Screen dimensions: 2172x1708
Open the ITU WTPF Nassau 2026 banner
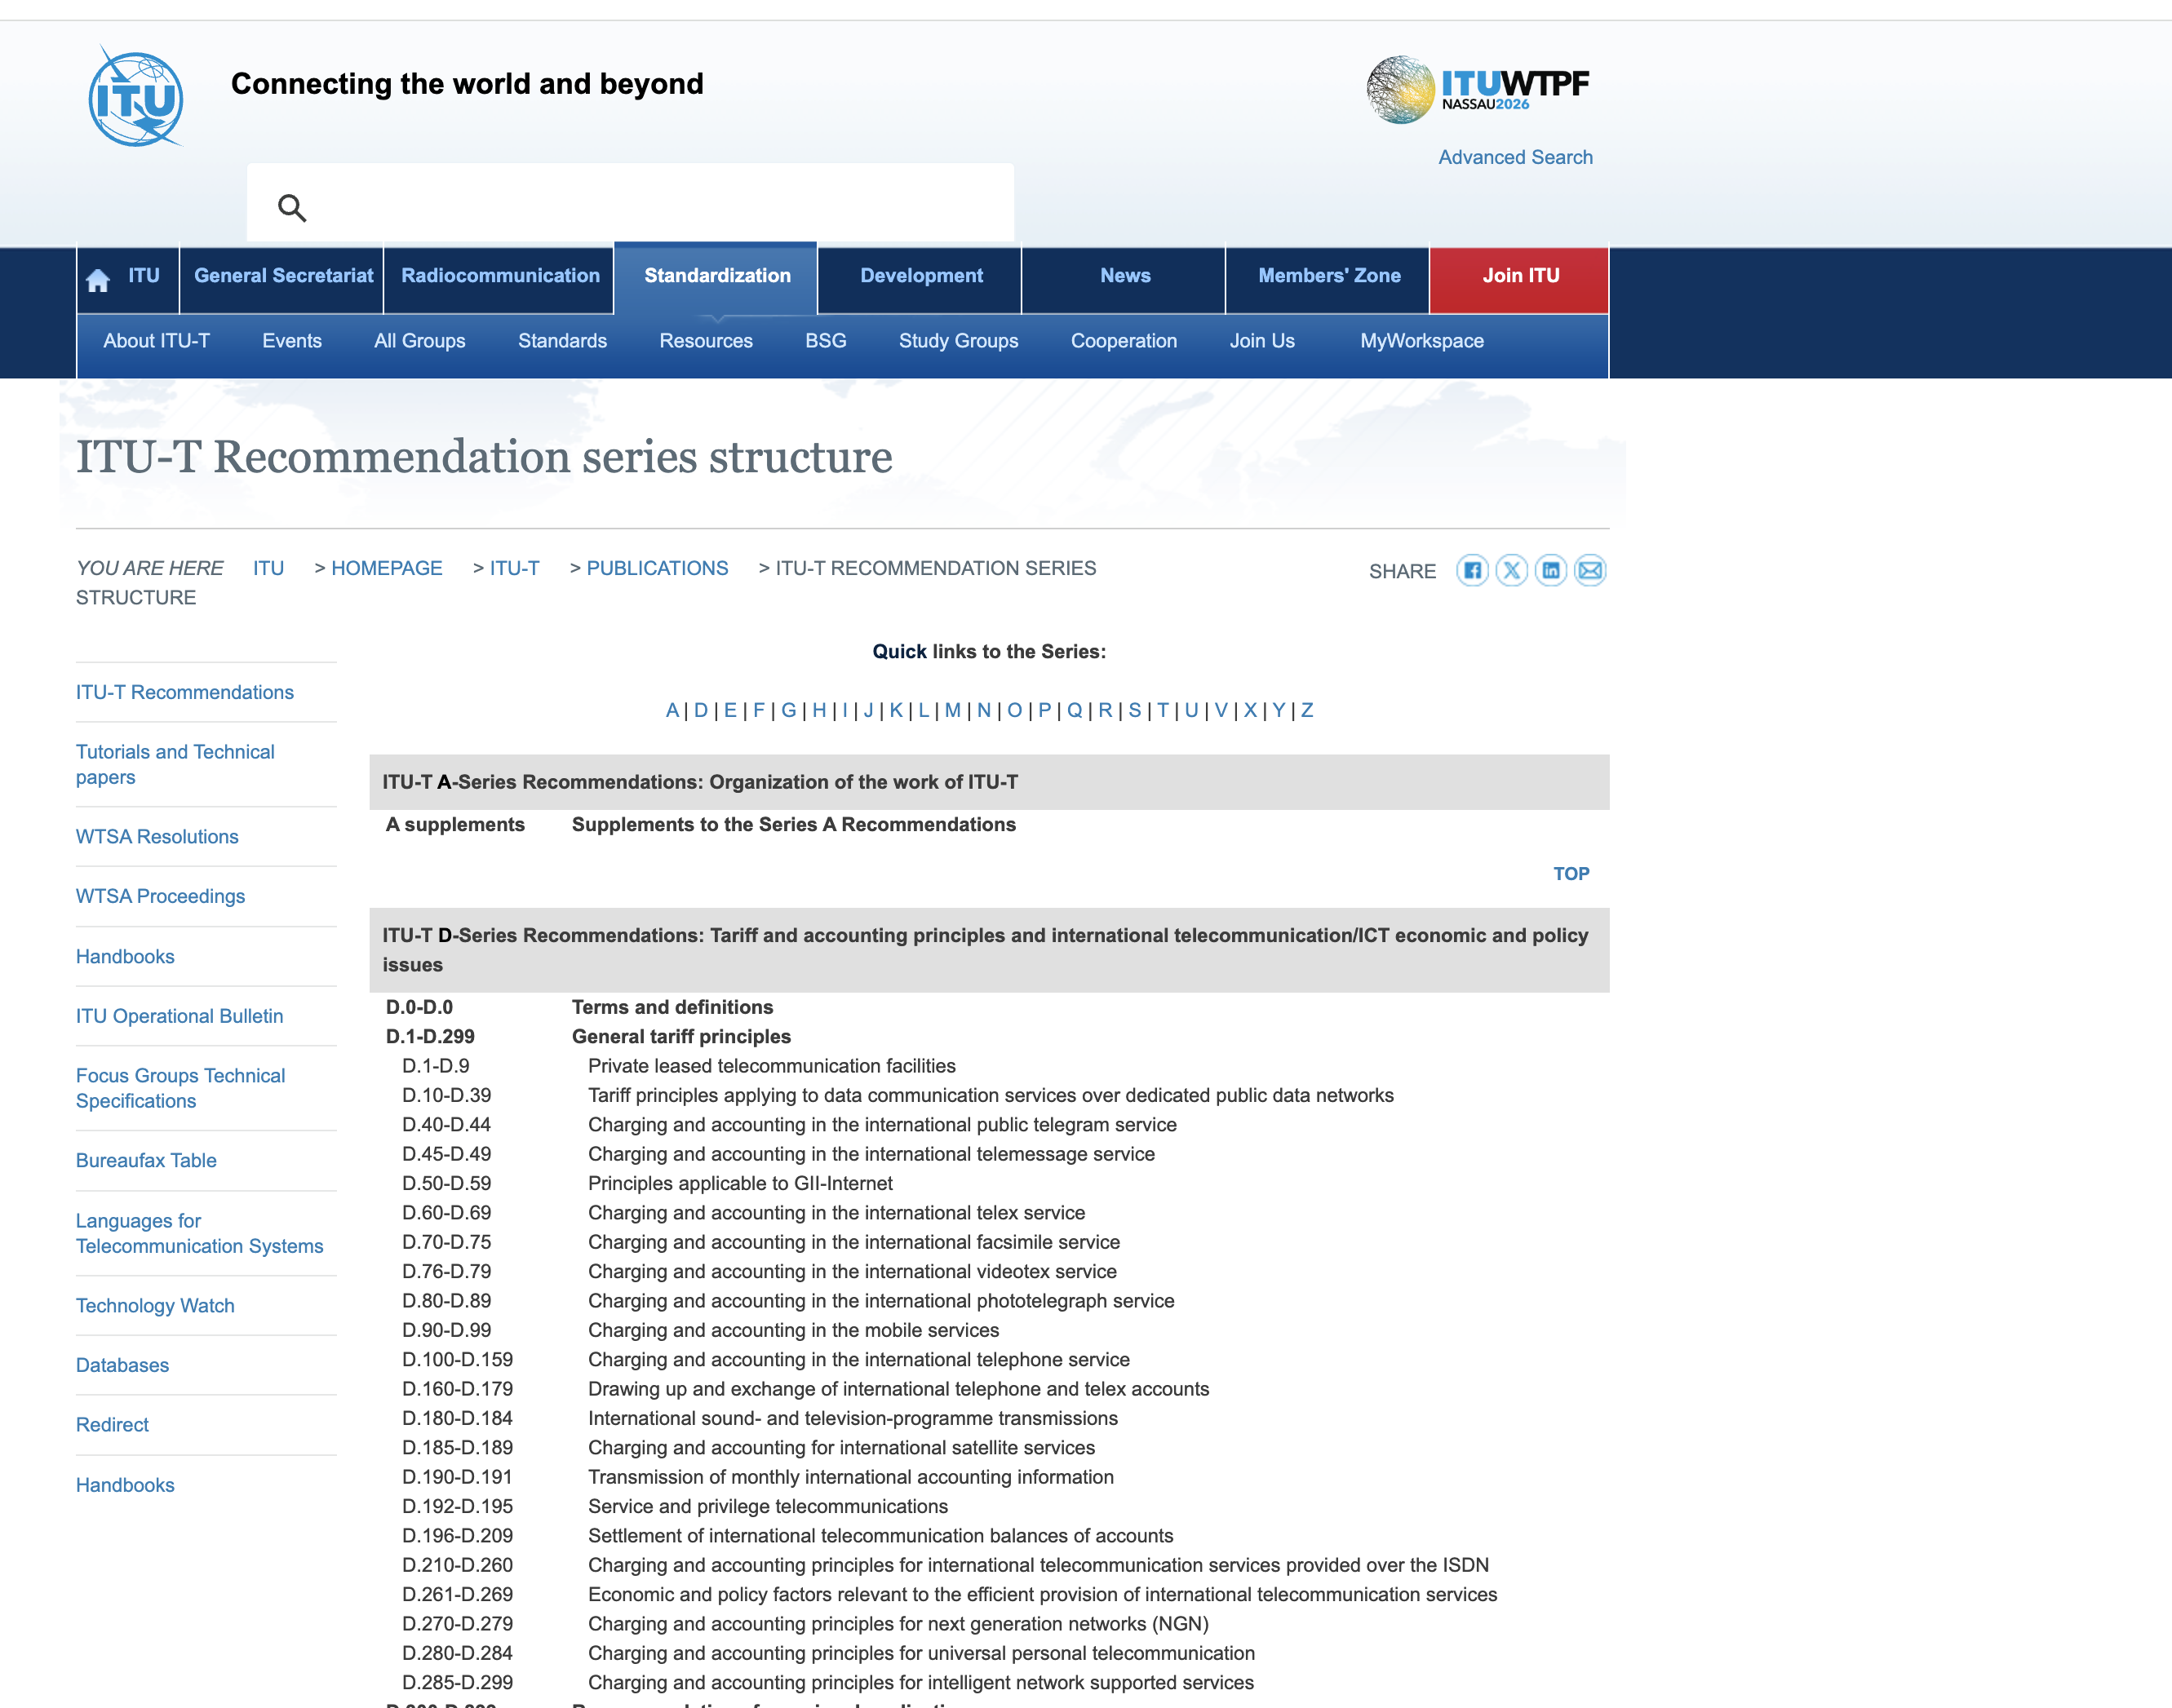click(1478, 90)
